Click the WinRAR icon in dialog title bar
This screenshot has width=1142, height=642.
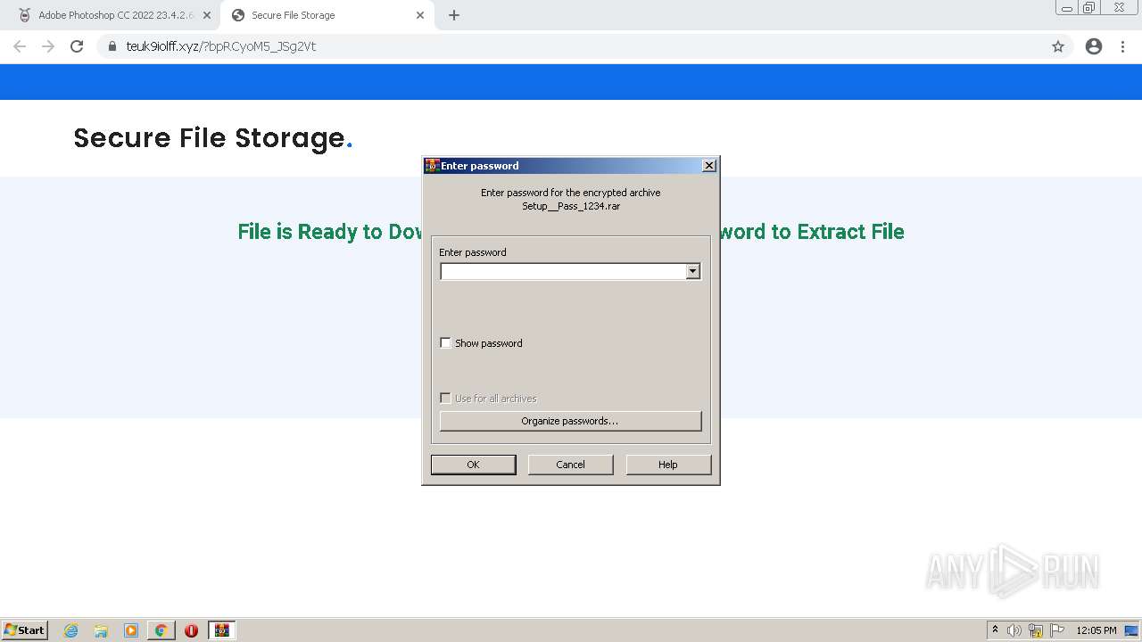pyautogui.click(x=432, y=166)
